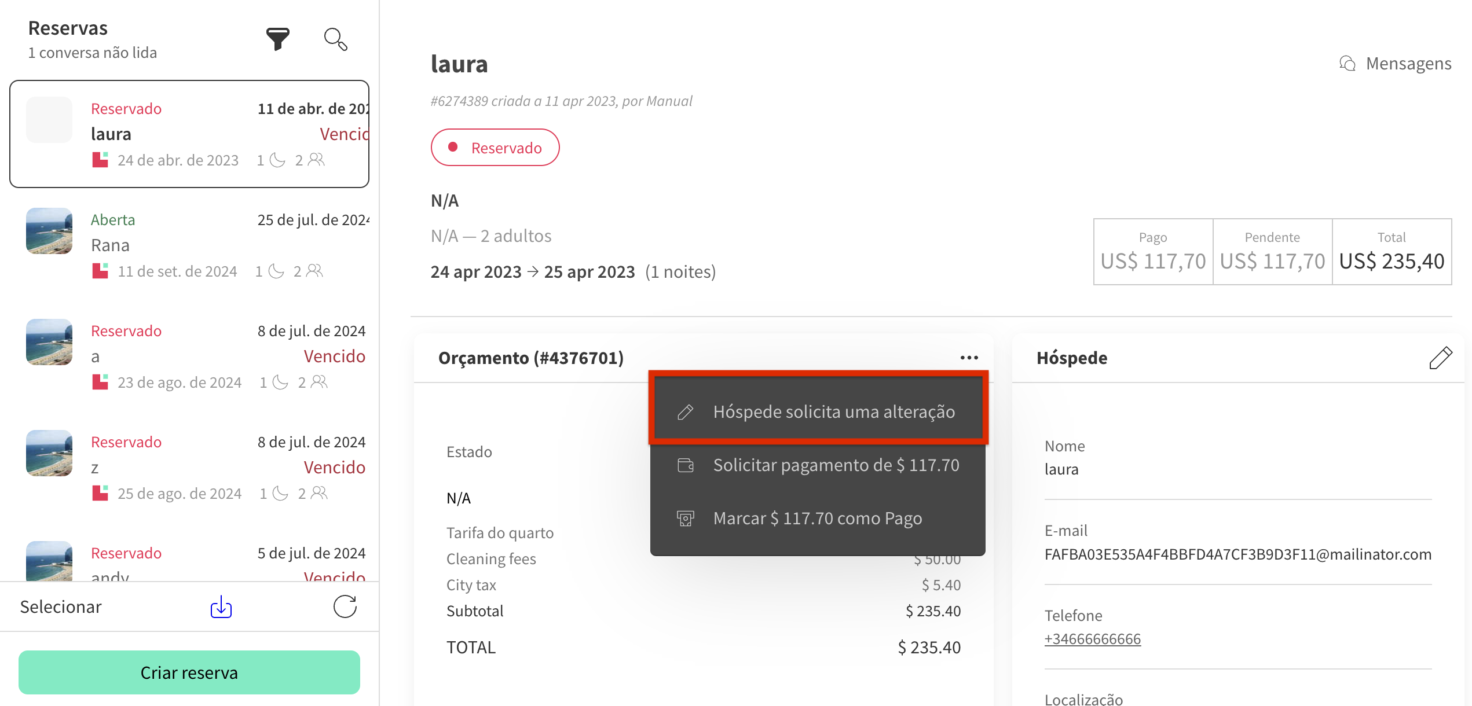Click the Mensagens chat icon
1472x706 pixels.
(x=1347, y=64)
